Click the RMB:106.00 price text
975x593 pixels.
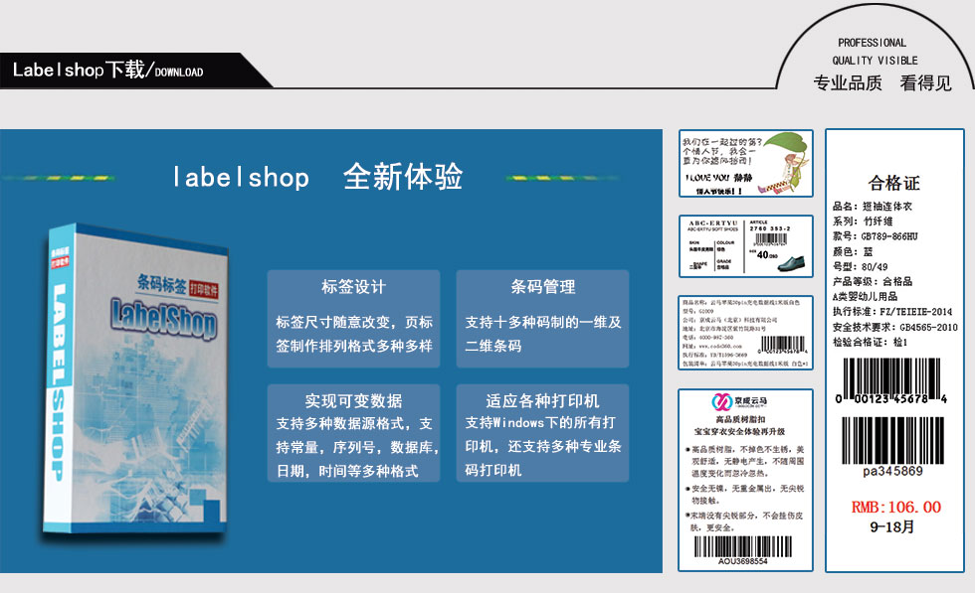895,508
